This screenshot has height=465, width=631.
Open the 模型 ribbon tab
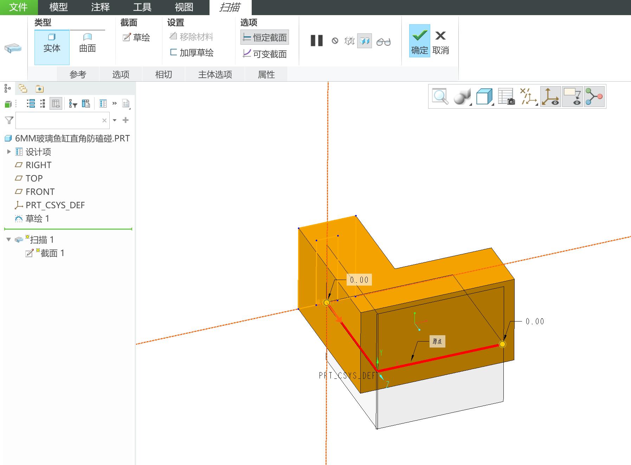58,7
